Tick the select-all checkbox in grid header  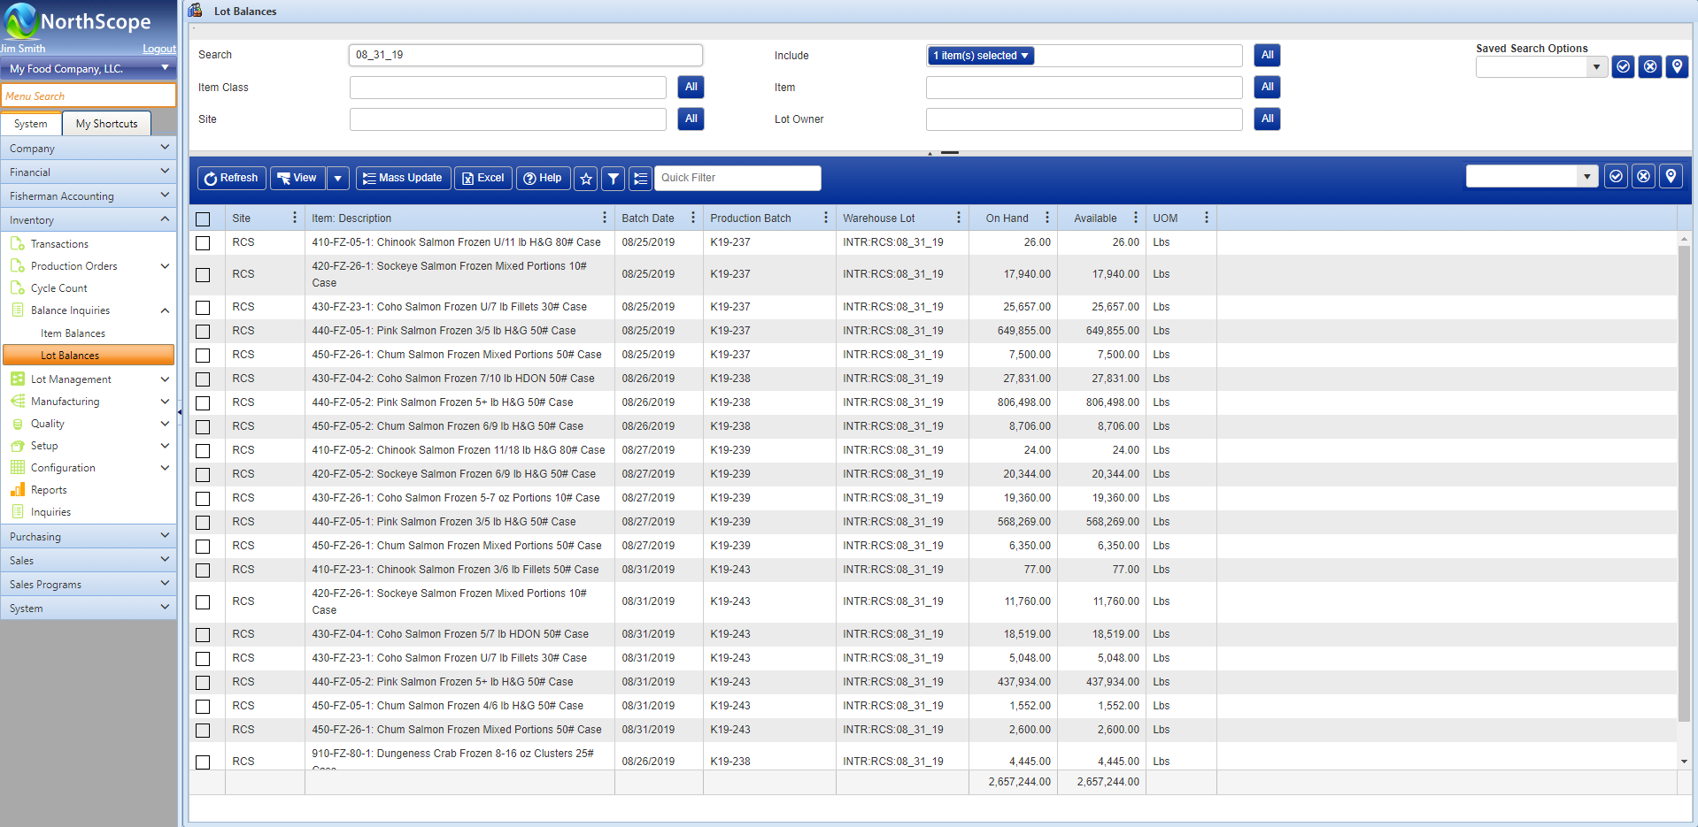coord(203,218)
